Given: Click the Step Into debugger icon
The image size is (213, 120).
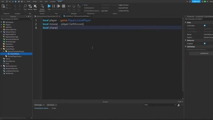Looking at the screenshot, I should (69, 6).
